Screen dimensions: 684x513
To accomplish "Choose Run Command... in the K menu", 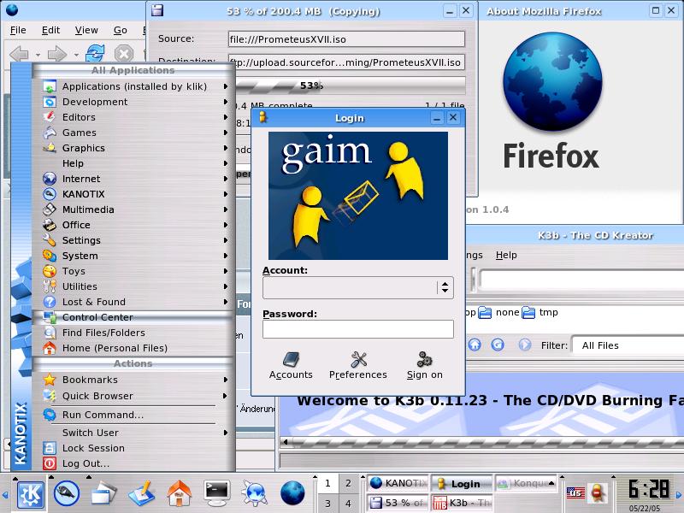I will tap(133, 415).
